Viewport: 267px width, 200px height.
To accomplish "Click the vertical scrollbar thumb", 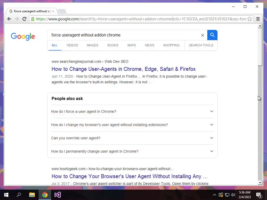I will point(260,47).
